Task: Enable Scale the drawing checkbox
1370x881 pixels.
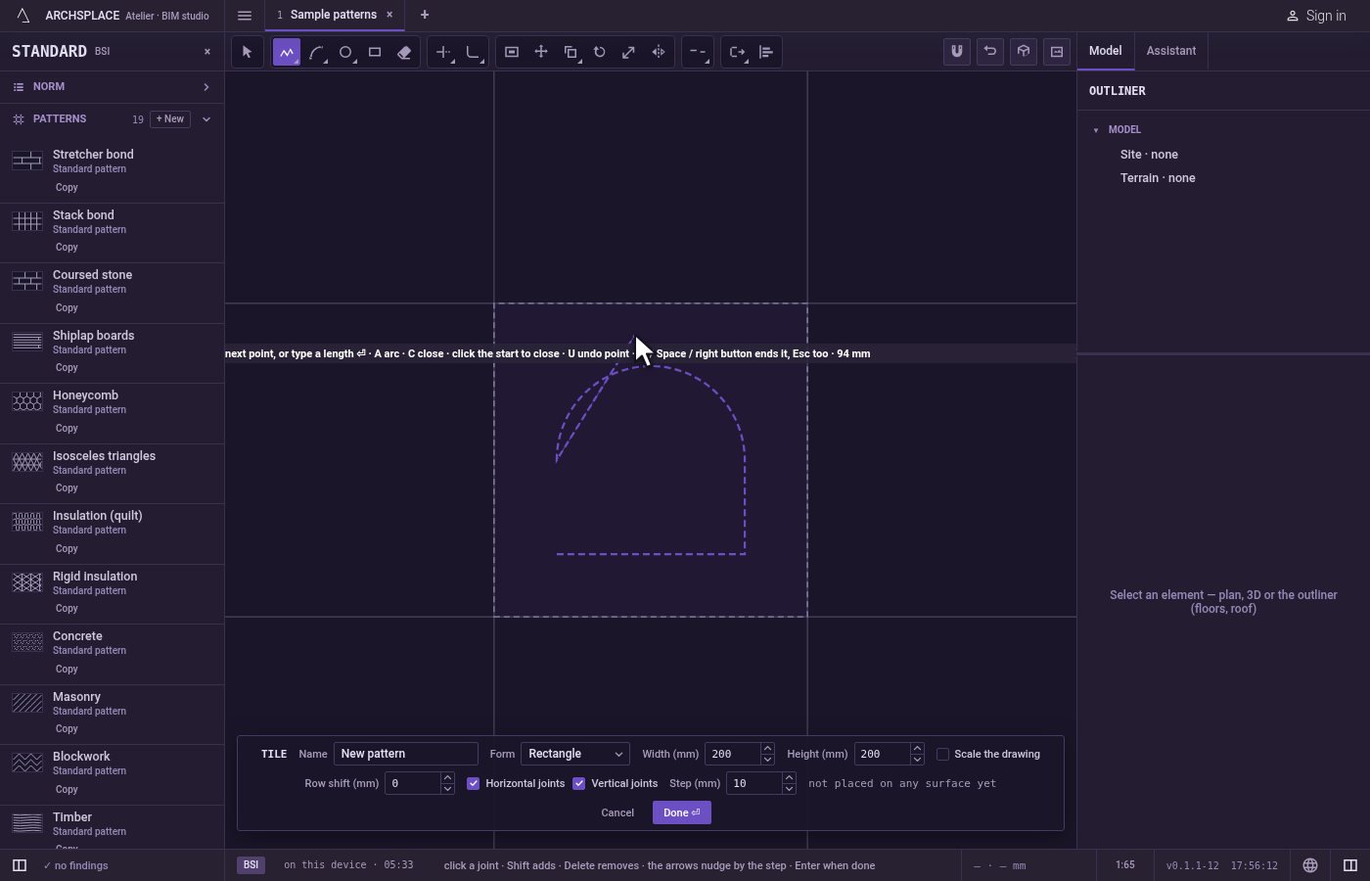Action: point(943,754)
